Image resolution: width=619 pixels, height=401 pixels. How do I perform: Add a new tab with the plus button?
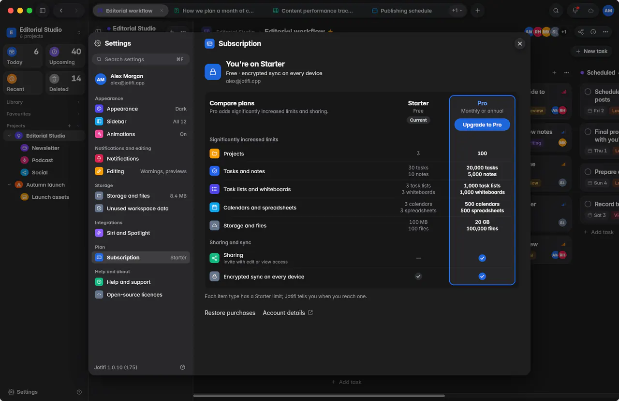[x=477, y=11]
